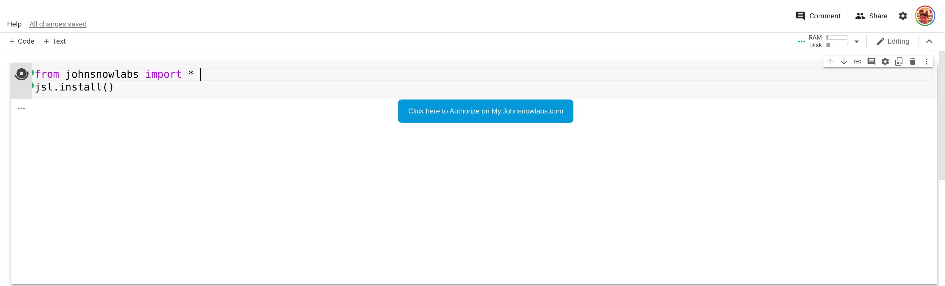The height and width of the screenshot is (286, 945).
Task: Open cell editor settings gear
Action: click(x=885, y=62)
